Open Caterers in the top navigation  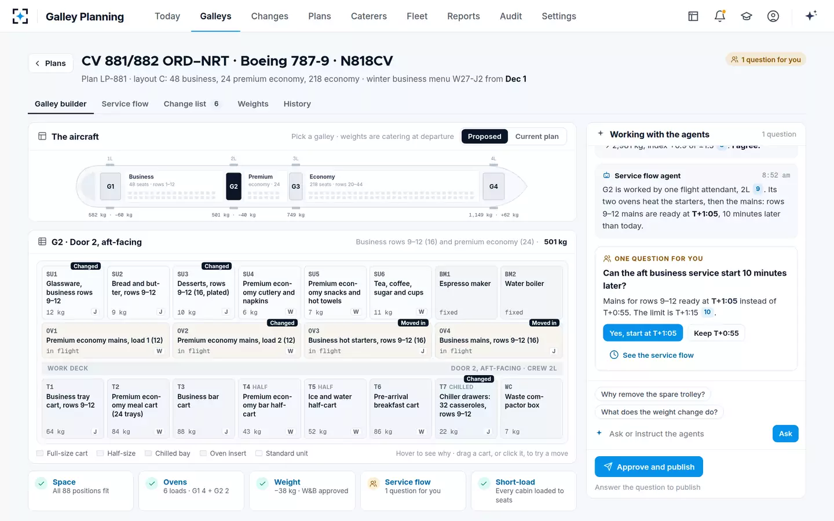(x=369, y=16)
